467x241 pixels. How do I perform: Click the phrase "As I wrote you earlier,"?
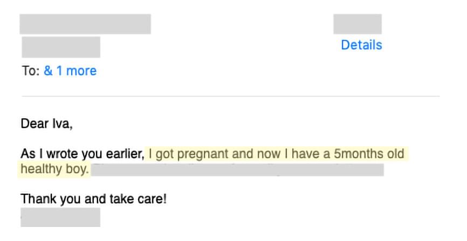(x=83, y=154)
